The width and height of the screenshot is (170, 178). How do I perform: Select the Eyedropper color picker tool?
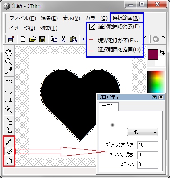[9, 71]
